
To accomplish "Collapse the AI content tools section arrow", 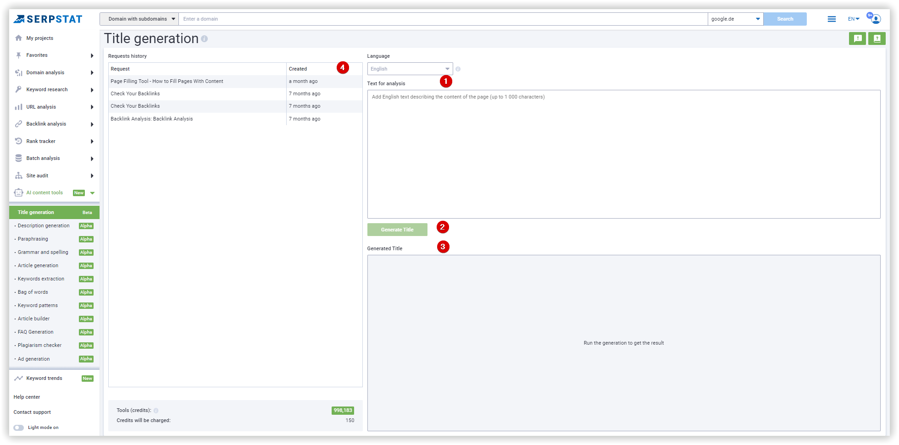I will [92, 193].
